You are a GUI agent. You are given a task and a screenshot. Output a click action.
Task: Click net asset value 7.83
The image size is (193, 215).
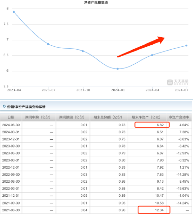pyautogui.click(x=160, y=175)
